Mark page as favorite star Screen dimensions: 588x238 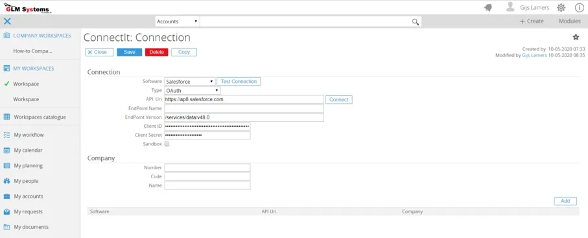click(x=576, y=37)
